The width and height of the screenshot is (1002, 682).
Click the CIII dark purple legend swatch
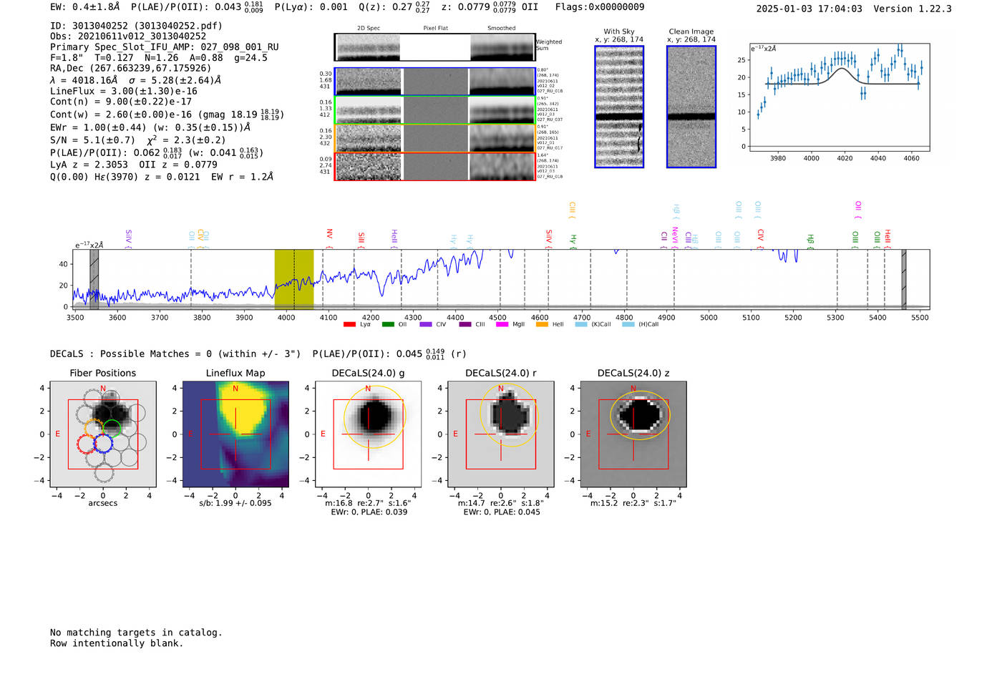click(x=465, y=325)
